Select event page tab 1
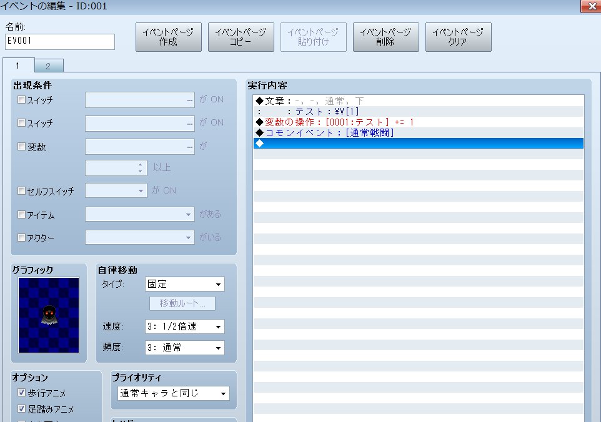 [x=18, y=66]
